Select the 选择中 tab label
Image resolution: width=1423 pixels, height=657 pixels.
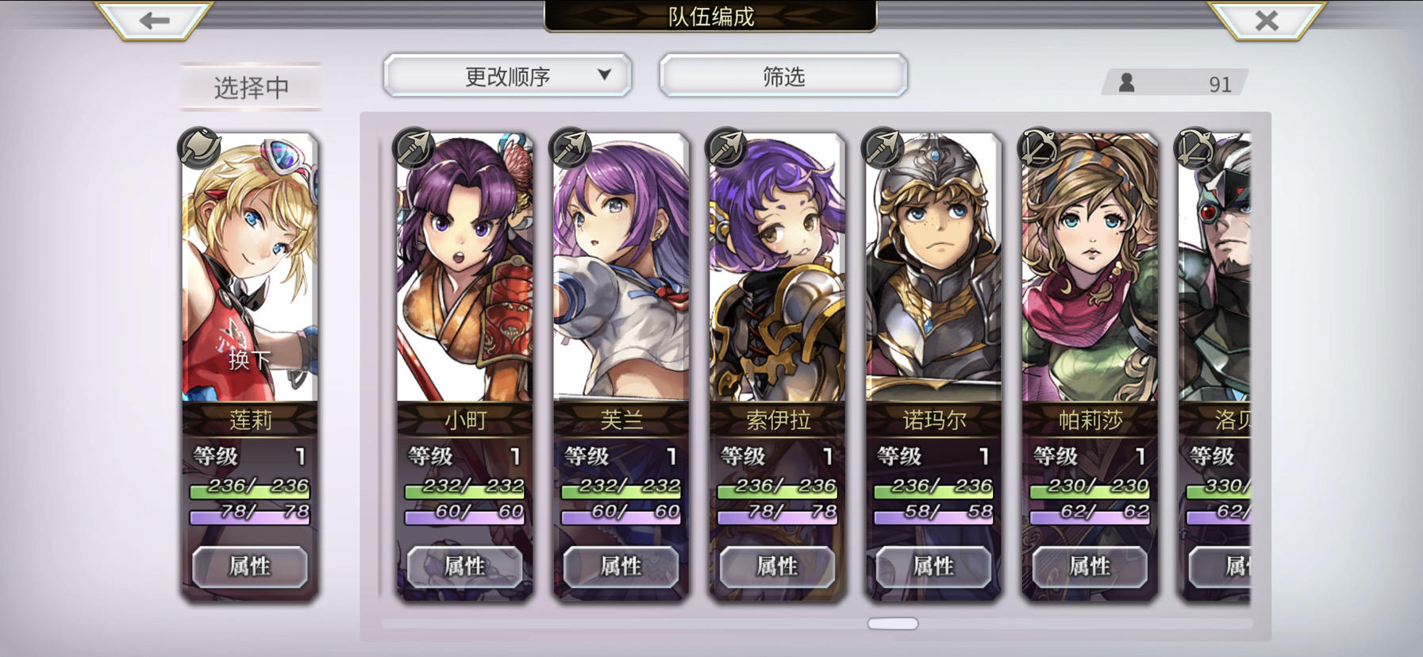(251, 87)
